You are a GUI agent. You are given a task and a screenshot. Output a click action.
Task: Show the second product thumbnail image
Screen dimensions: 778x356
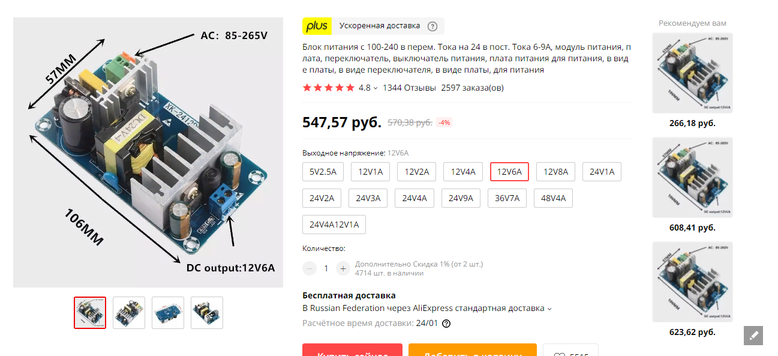(x=129, y=313)
